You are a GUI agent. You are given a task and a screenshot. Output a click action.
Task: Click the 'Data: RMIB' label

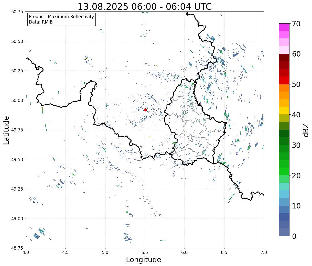pyautogui.click(x=41, y=22)
